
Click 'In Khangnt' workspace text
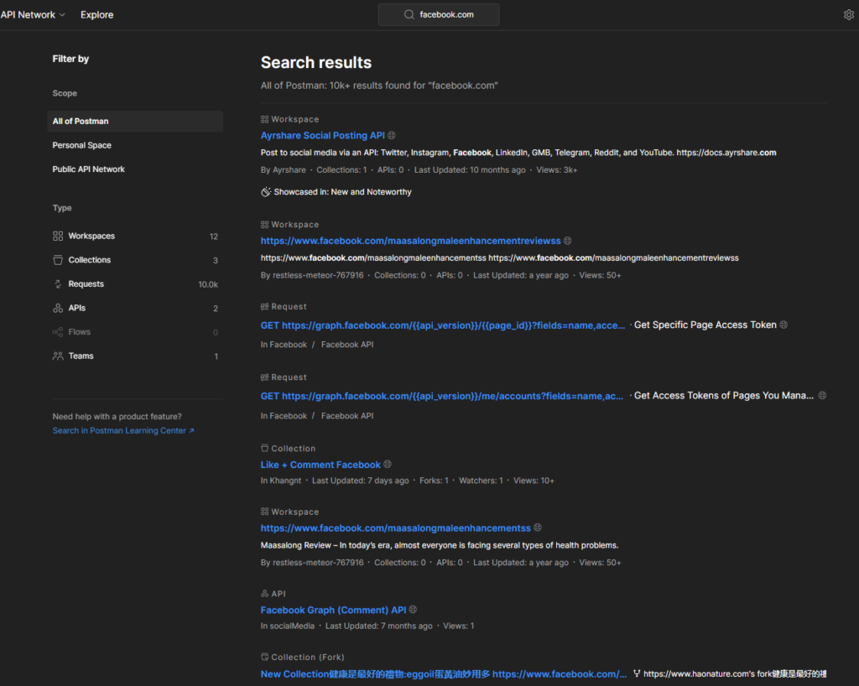[281, 481]
